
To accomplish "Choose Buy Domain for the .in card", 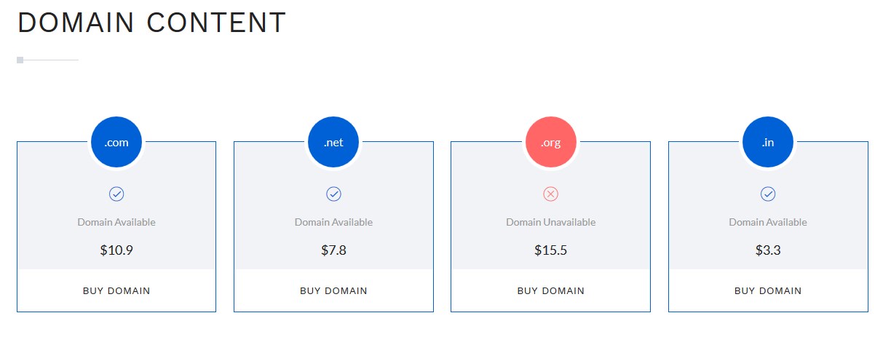I will coord(768,290).
